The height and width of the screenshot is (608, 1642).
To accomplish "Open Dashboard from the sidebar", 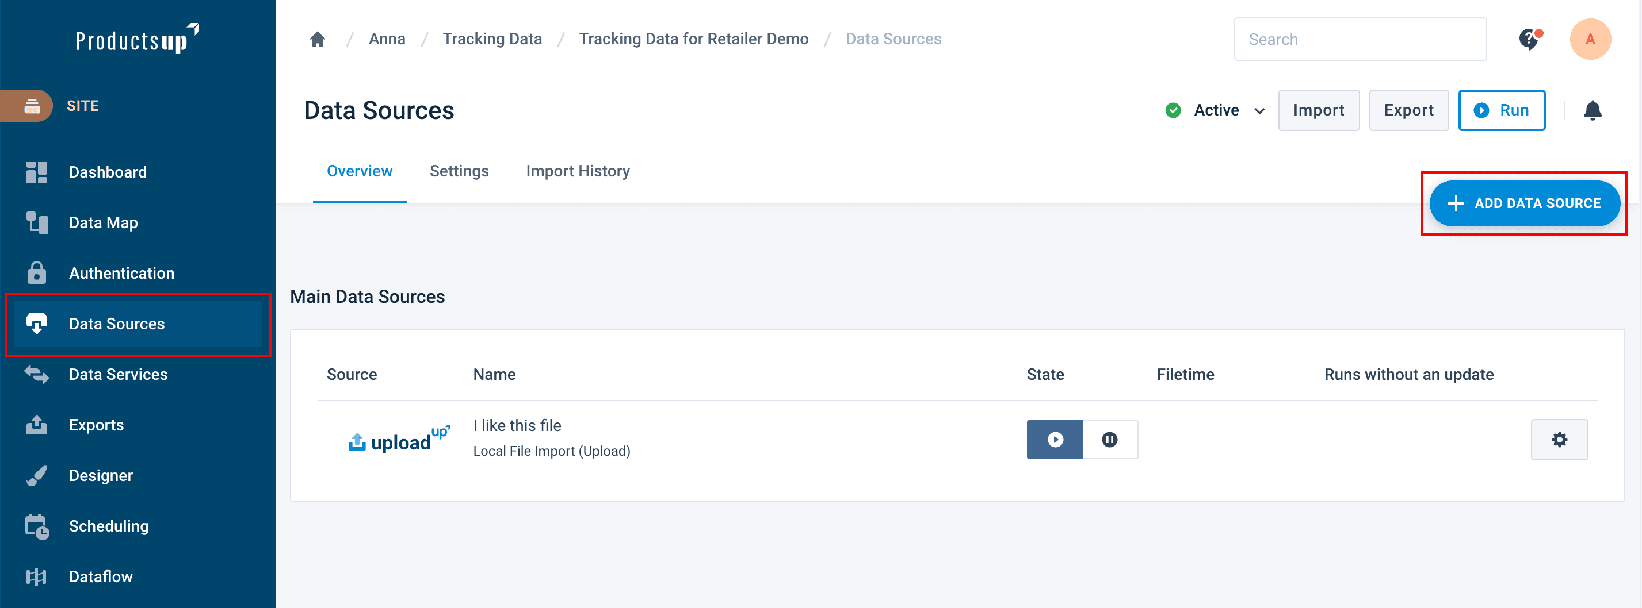I will [107, 172].
